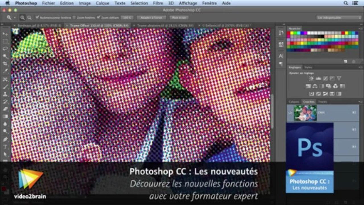
Task: Switch to the Calques panel tab
Action: pos(294,102)
